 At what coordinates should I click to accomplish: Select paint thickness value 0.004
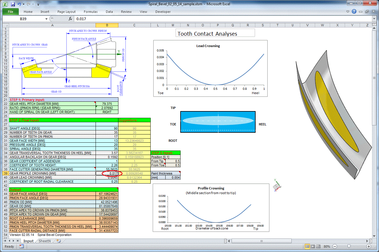pyautogui.click(x=173, y=177)
